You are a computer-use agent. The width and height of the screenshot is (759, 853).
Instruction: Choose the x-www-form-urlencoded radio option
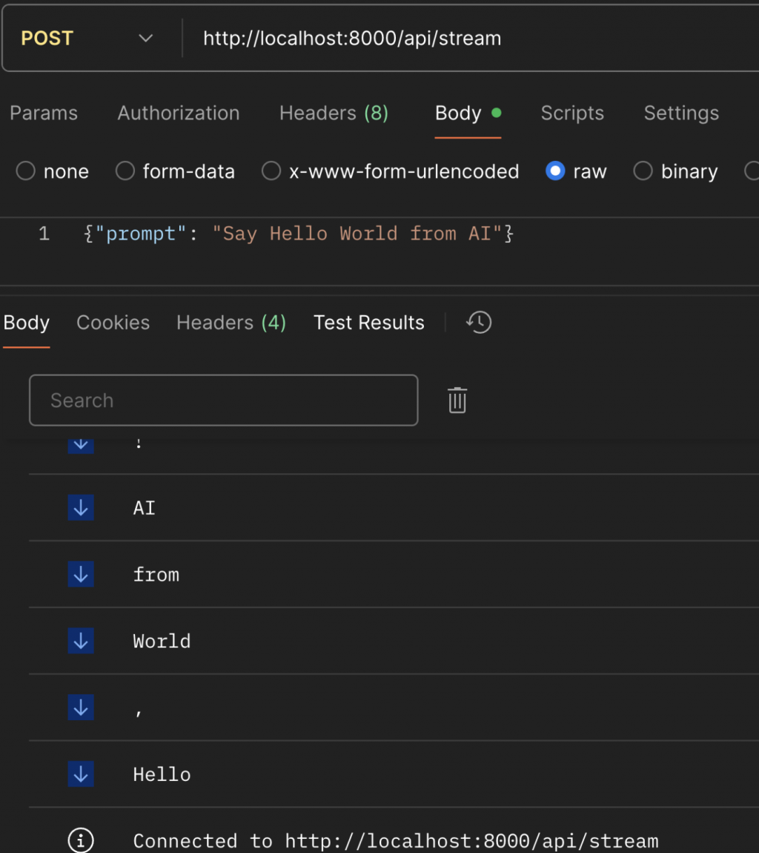(x=271, y=171)
